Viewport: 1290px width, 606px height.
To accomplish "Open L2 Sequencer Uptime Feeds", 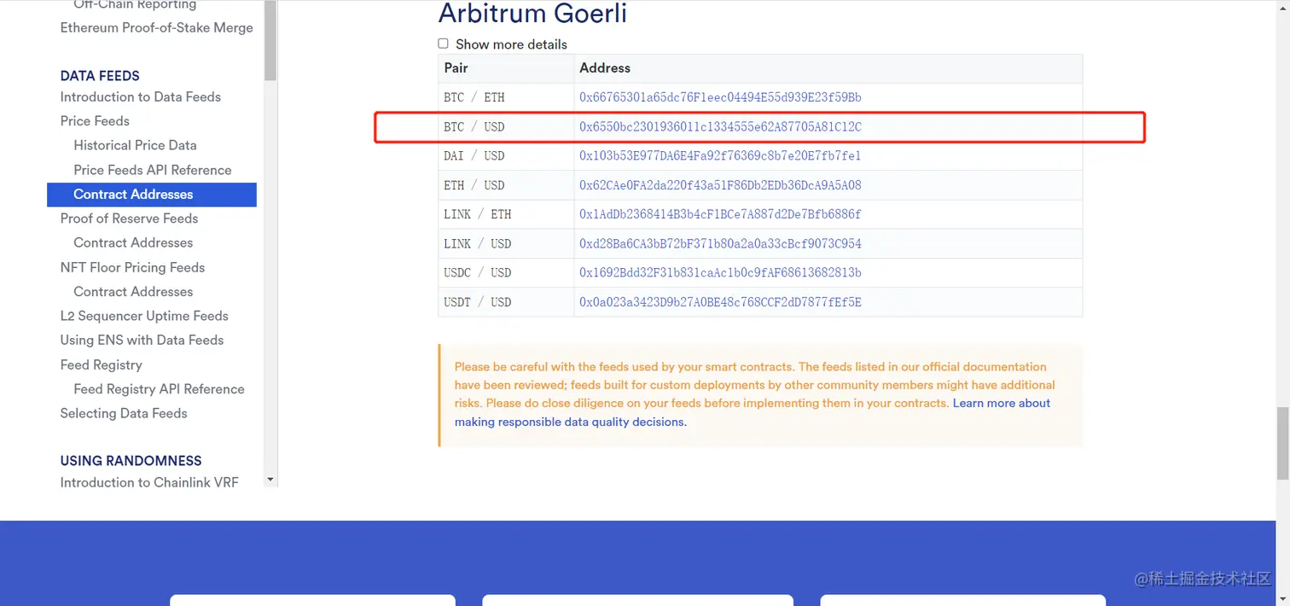I will click(x=144, y=316).
